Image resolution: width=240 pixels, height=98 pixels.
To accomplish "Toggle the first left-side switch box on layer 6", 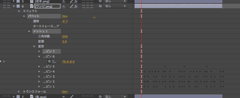I will pyautogui.click(x=5, y=6).
